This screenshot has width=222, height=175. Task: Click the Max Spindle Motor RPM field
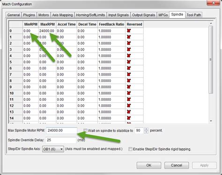pyautogui.click(x=61, y=130)
